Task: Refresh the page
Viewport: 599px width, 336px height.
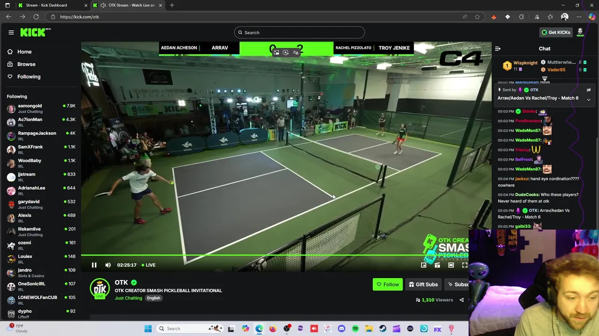Action: click(36, 17)
